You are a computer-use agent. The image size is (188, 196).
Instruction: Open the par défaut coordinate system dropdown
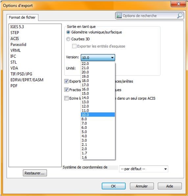[x=144, y=169]
